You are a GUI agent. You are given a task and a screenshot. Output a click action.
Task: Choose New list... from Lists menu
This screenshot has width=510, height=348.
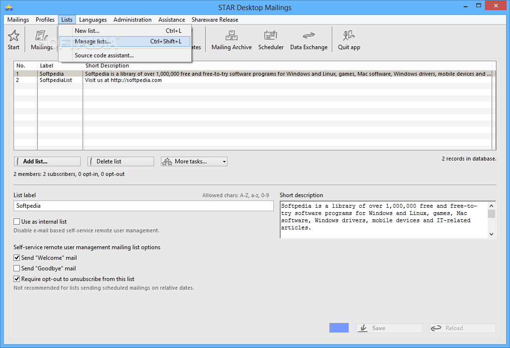point(125,31)
